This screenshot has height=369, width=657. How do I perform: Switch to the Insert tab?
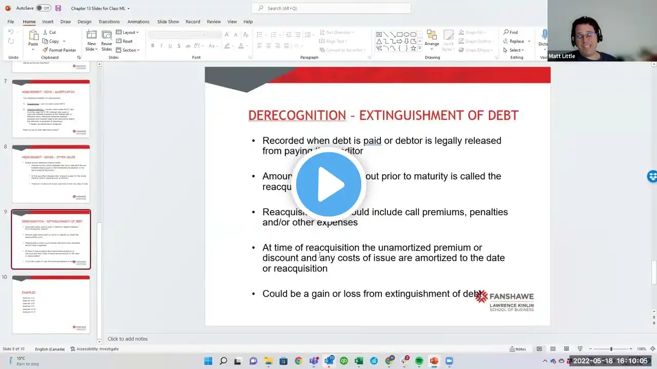click(x=48, y=22)
